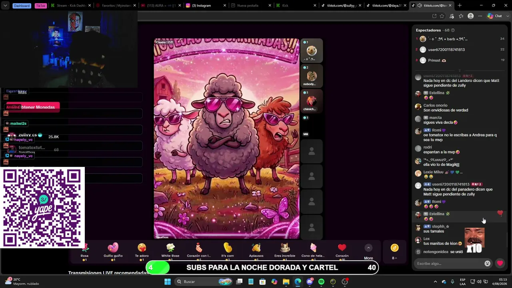
Task: Select the nobody co-host guest thumbnail
Action: pyautogui.click(x=312, y=76)
